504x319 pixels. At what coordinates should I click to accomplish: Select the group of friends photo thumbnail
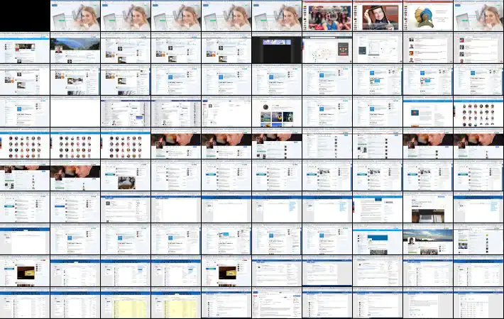pyautogui.click(x=327, y=16)
